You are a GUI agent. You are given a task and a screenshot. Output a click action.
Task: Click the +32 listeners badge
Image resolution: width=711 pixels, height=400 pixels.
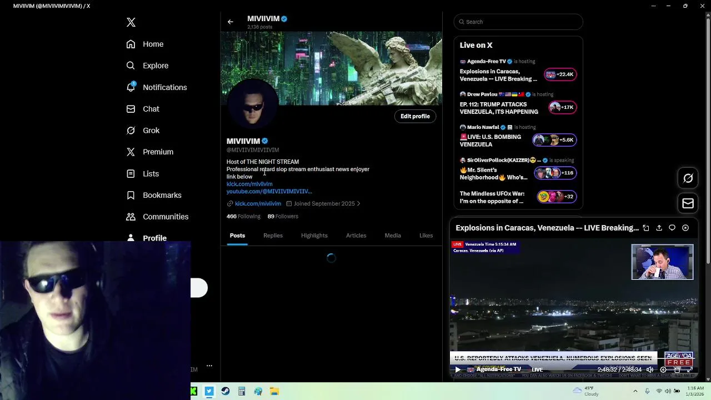click(x=557, y=197)
